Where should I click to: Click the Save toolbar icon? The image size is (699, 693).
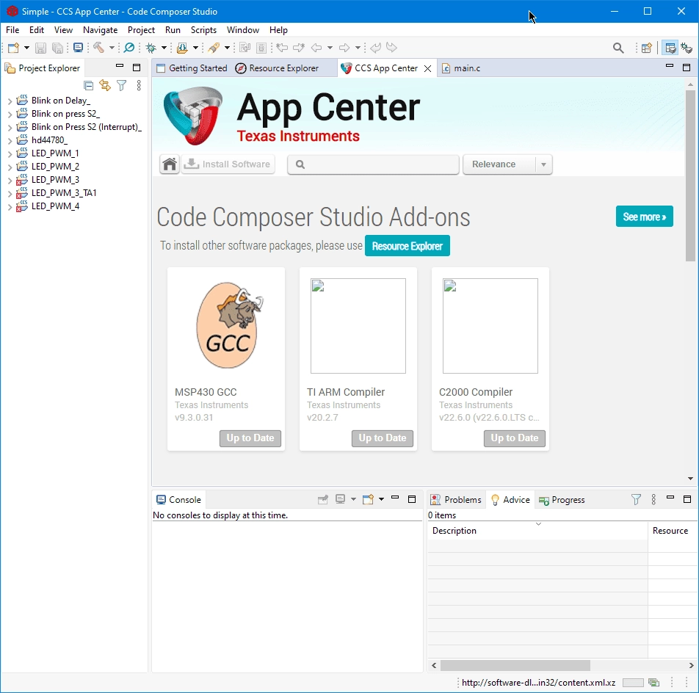pyautogui.click(x=40, y=48)
